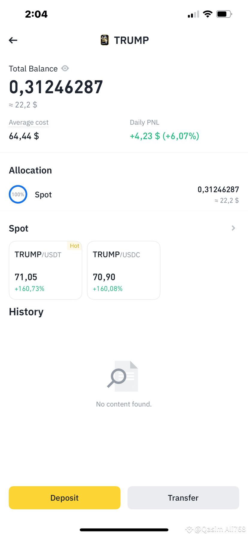Open the TRUMP/USDT trading pair card
Viewport: 248px width, 536px height.
click(x=46, y=270)
